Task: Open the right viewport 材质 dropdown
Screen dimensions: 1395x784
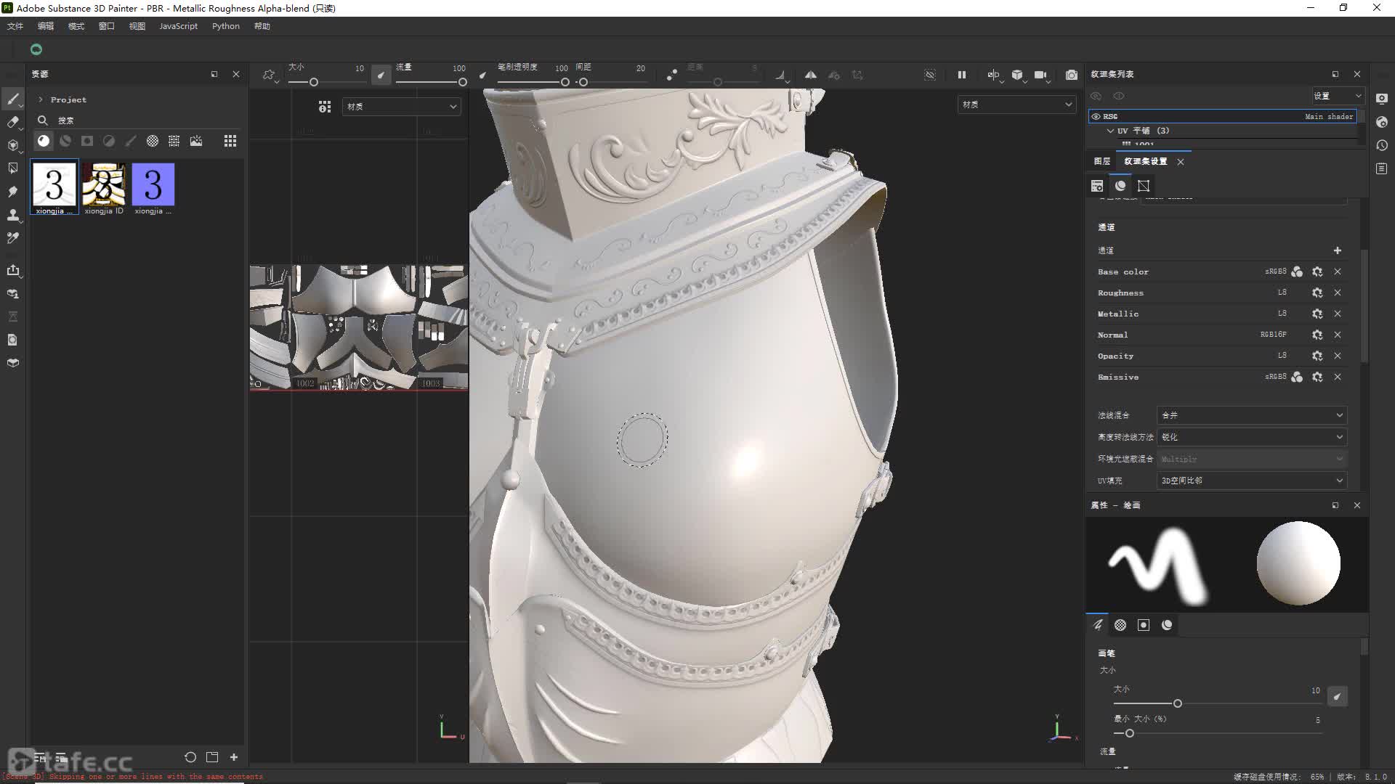Action: [1016, 105]
